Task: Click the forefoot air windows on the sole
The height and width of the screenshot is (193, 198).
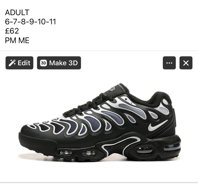Action: (78, 153)
